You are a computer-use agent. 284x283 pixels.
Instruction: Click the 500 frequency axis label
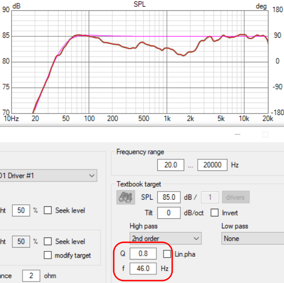[144, 119]
